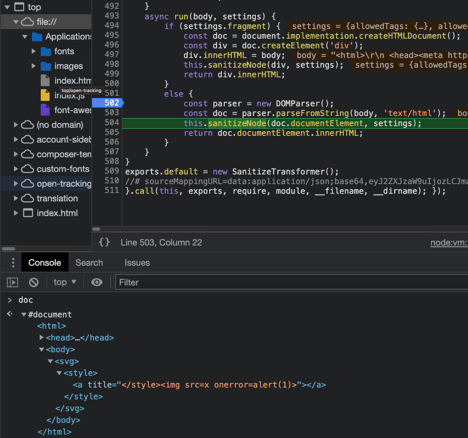
Task: Select the open-tracking domain in tree
Action: coord(63,184)
